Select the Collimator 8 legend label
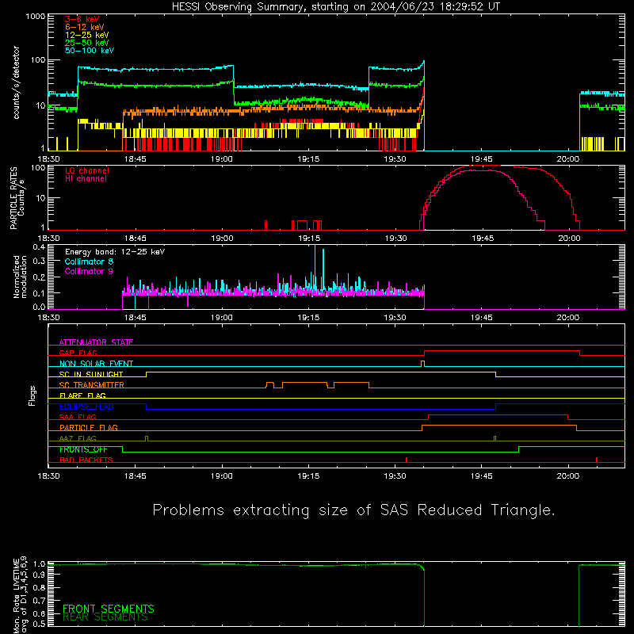This screenshot has width=634, height=634. [x=89, y=262]
